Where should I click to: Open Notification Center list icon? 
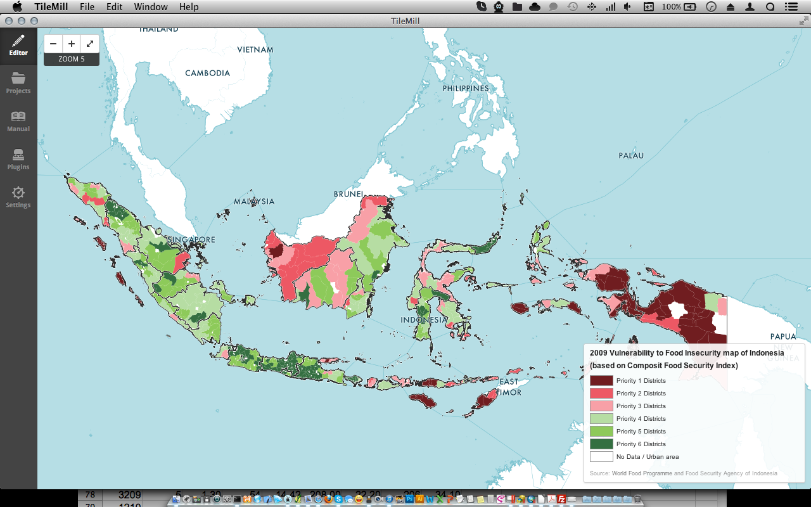point(791,6)
